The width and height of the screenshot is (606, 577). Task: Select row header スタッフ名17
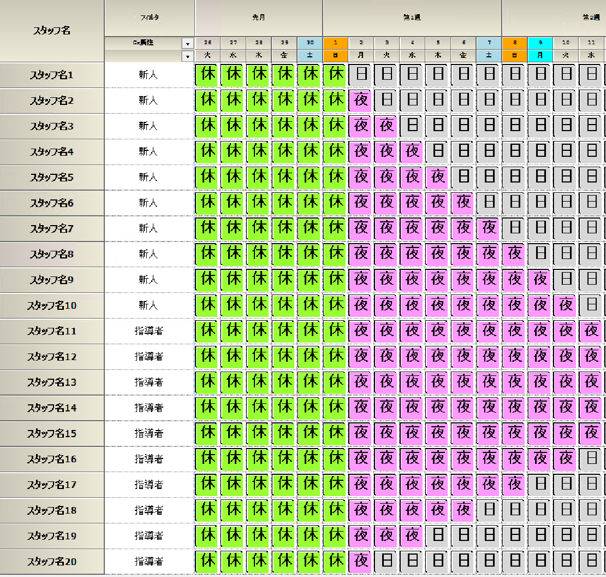point(52,485)
